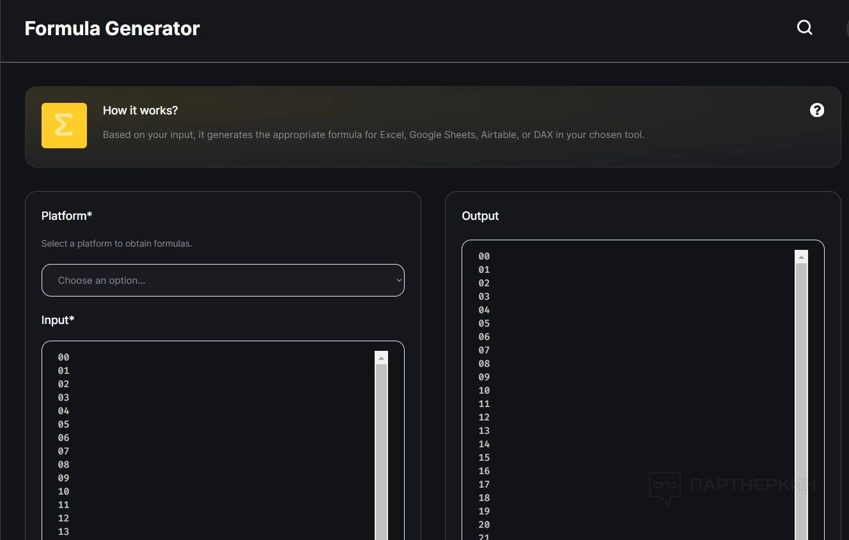Select line number 13 in the Input editor

(63, 532)
